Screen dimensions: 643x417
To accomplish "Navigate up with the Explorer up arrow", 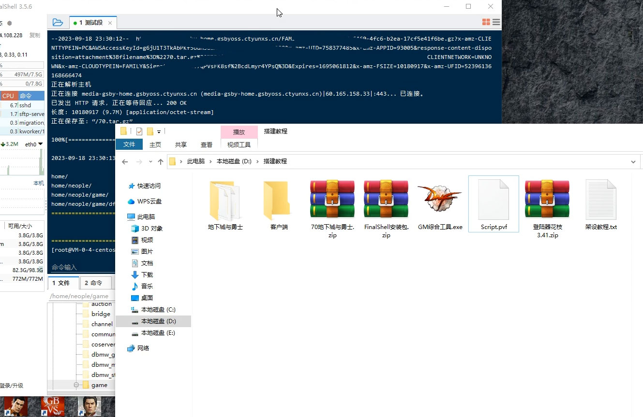I will point(161,161).
